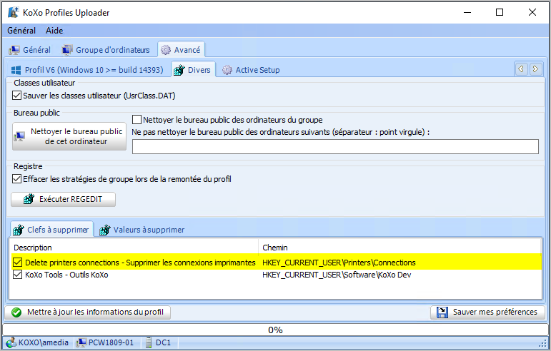Switch to Valeurs à supprimer tab
Screen dimensions: 551x351
point(142,230)
